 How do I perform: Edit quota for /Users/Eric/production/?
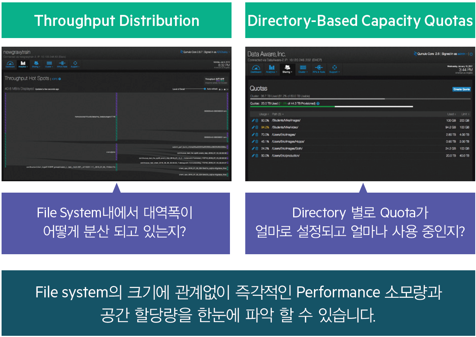[x=253, y=156]
